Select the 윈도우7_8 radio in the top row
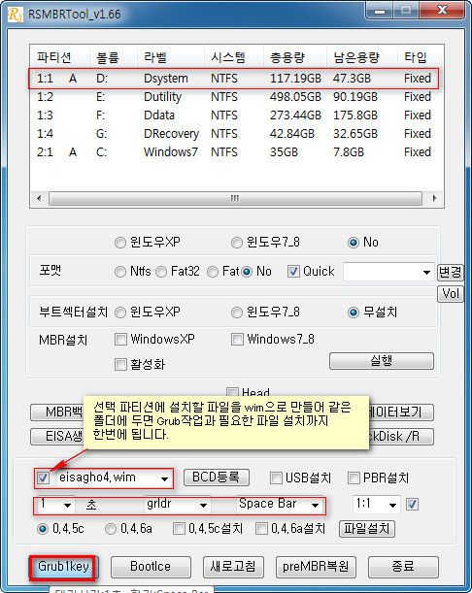This screenshot has height=593, width=472. pyautogui.click(x=237, y=243)
